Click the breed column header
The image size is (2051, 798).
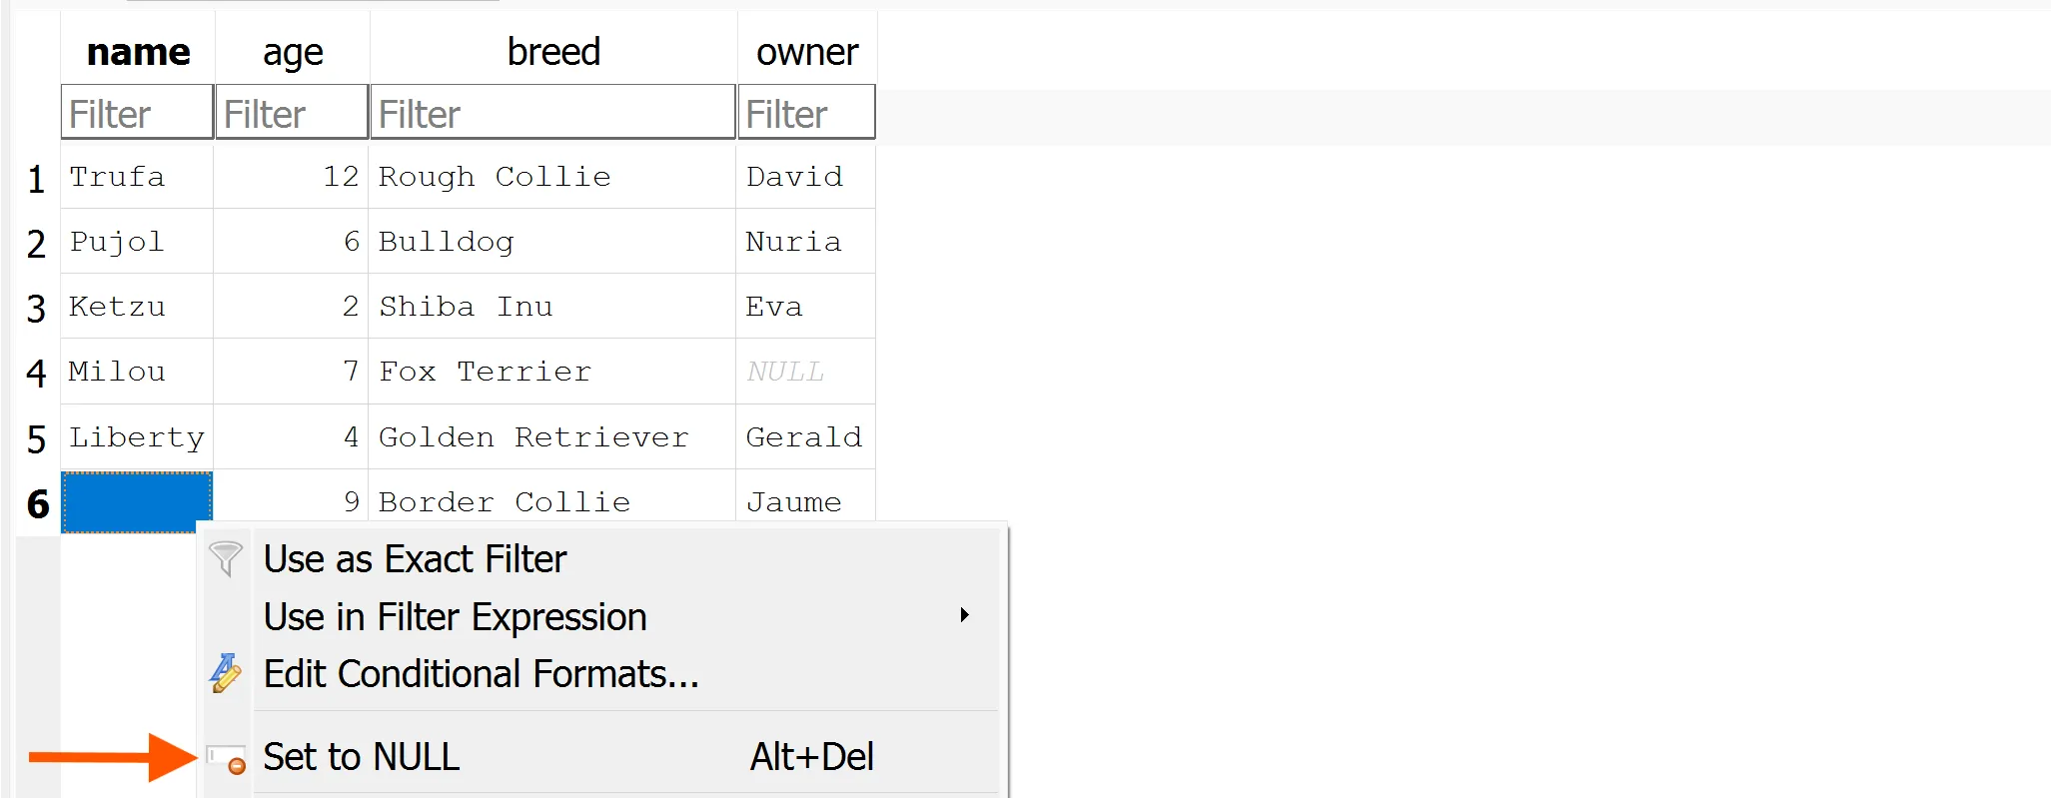553,52
